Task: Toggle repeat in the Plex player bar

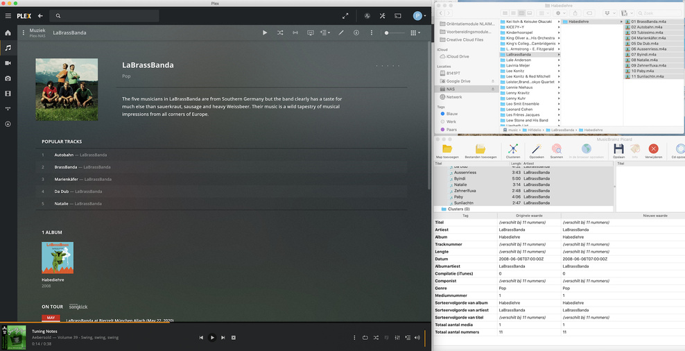Action: [x=365, y=337]
